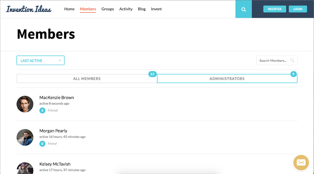The height and width of the screenshot is (174, 314).
Task: Click the 13 count badge on All Members
Action: tap(152, 74)
